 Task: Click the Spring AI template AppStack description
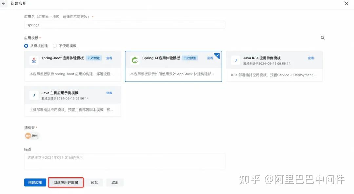(172, 74)
